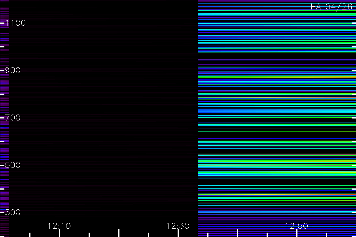Click the 1100 frequency axis label
356x237 pixels.
click(16, 23)
